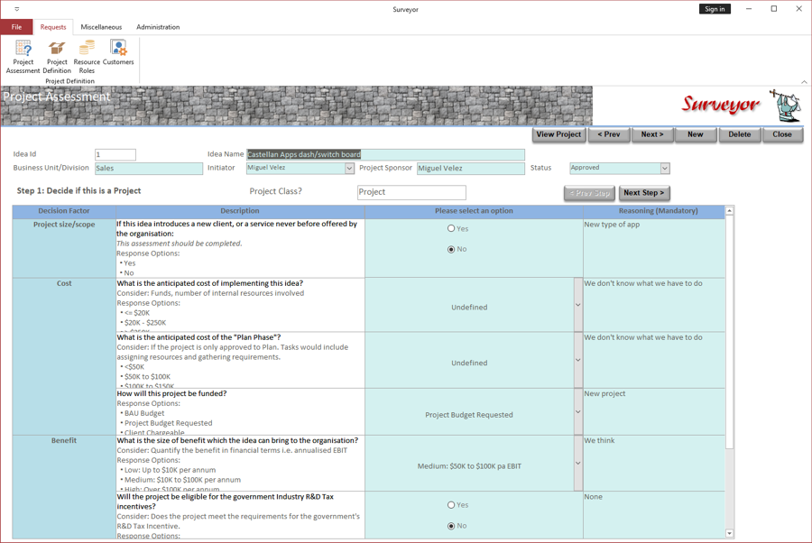The image size is (812, 543).
Task: Open the Plan Phase cost dropdown
Action: [578, 360]
